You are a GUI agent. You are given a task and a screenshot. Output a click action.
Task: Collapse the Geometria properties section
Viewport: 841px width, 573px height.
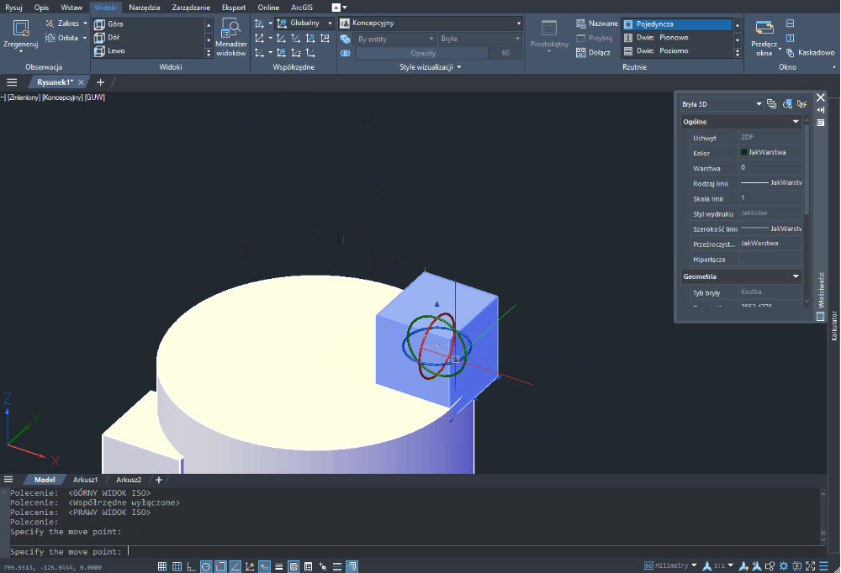(x=796, y=276)
